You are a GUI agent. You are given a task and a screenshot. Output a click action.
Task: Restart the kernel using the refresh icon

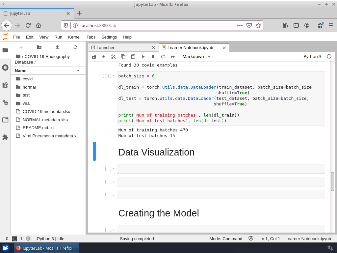pyautogui.click(x=163, y=57)
